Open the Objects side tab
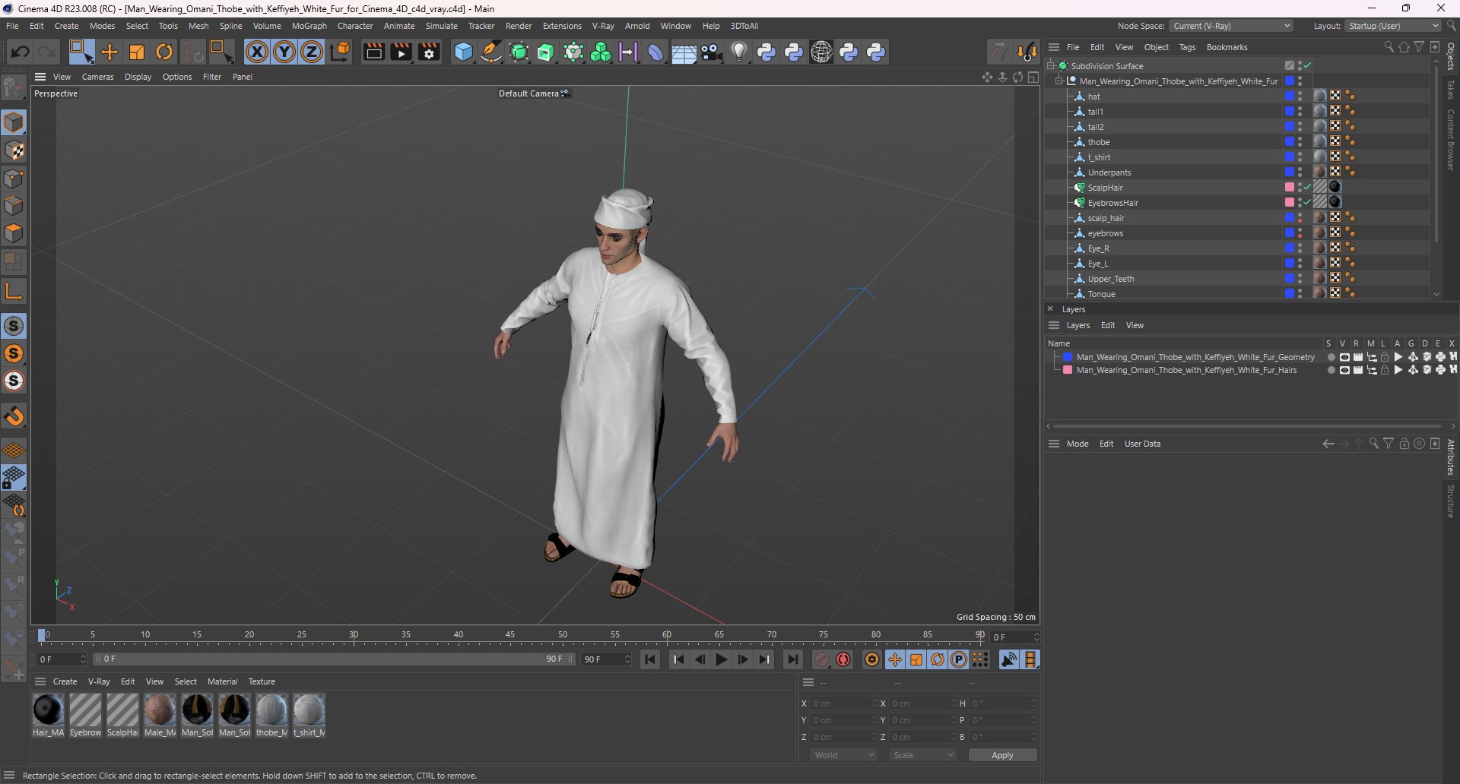Viewport: 1460px width, 784px height. click(x=1451, y=57)
